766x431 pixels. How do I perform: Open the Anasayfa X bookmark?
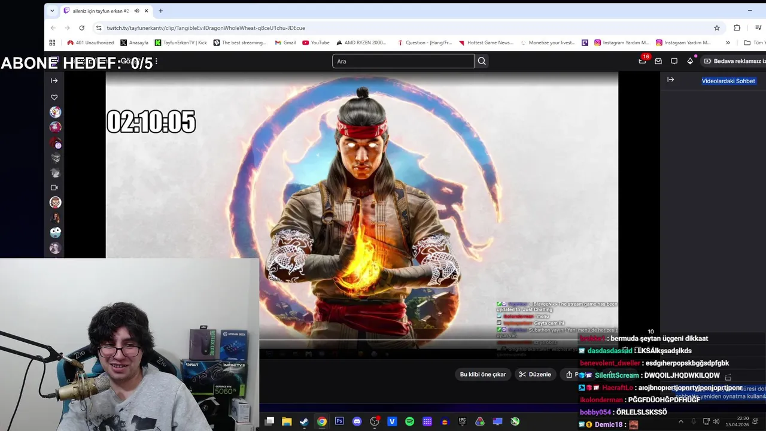[x=134, y=43]
